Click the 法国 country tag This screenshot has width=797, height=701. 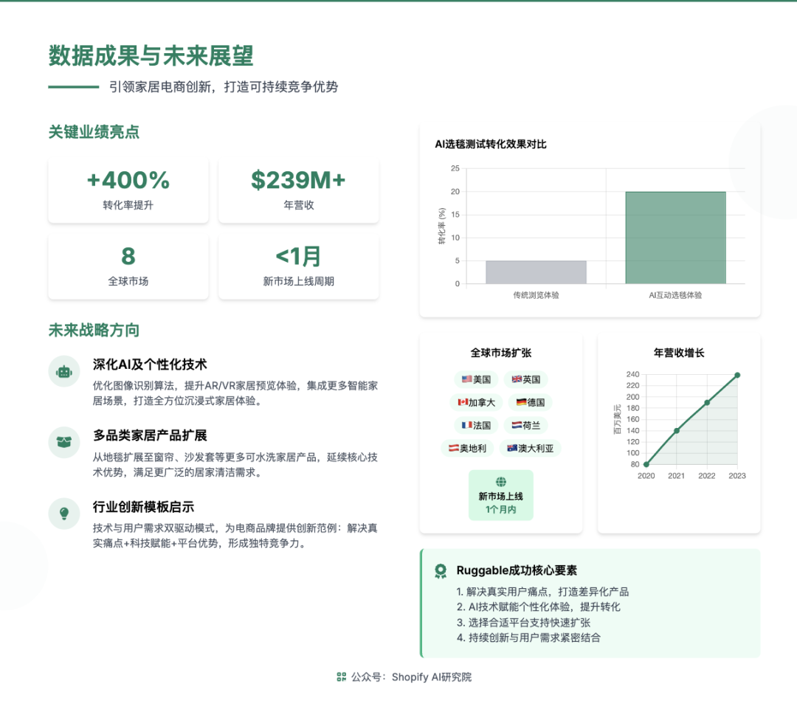(x=476, y=425)
